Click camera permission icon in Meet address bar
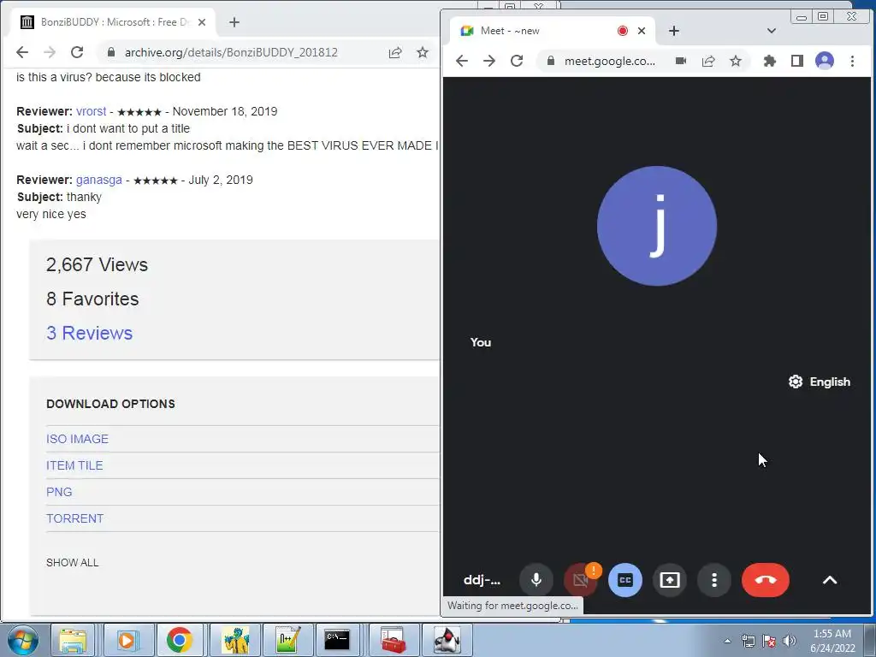This screenshot has width=876, height=657. point(680,61)
